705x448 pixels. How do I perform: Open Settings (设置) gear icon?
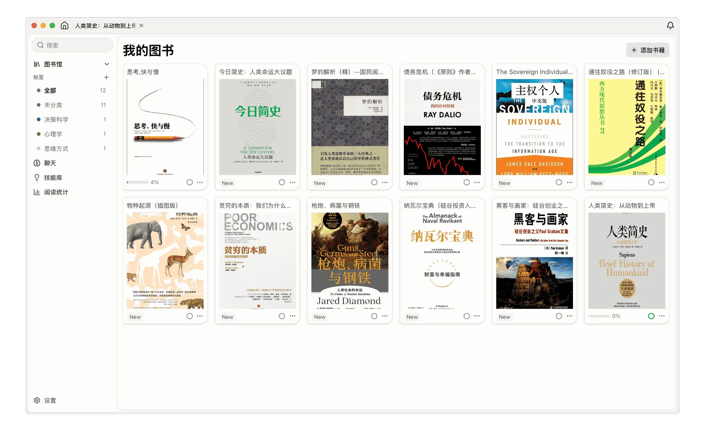(37, 400)
